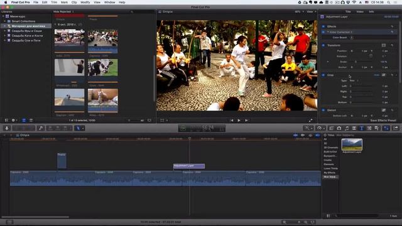Toggle solo button in timeline
This screenshot has height=226, width=402.
click(x=310, y=135)
